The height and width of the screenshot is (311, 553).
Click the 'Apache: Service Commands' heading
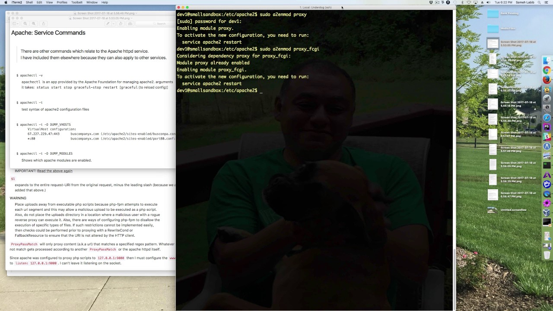point(48,33)
